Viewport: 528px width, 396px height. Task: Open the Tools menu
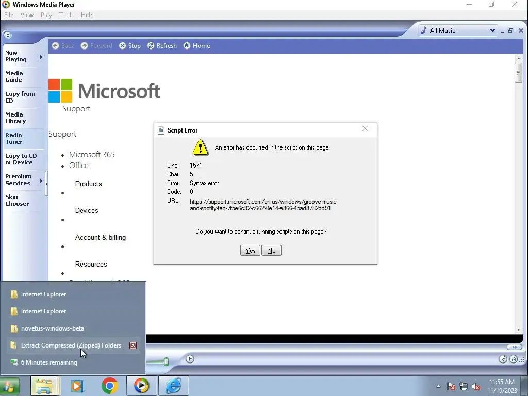tap(67, 15)
